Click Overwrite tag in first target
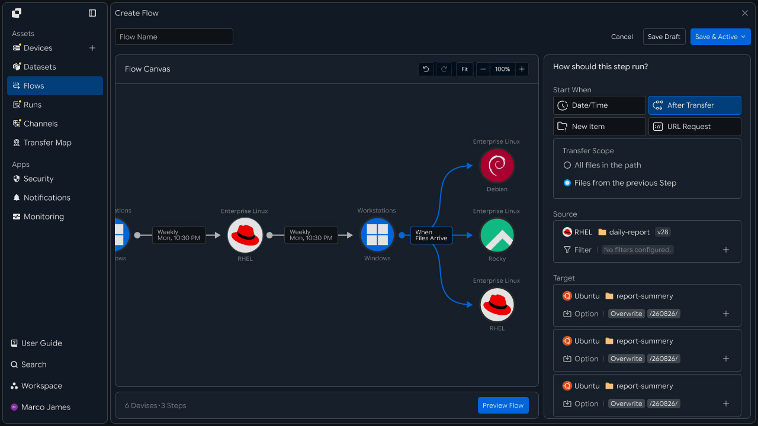 point(627,314)
